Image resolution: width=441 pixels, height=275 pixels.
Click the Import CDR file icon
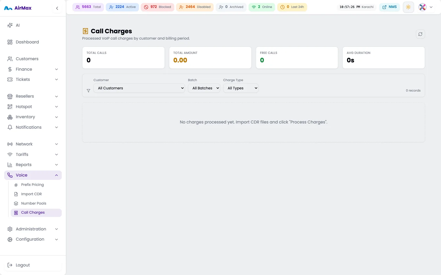click(16, 194)
